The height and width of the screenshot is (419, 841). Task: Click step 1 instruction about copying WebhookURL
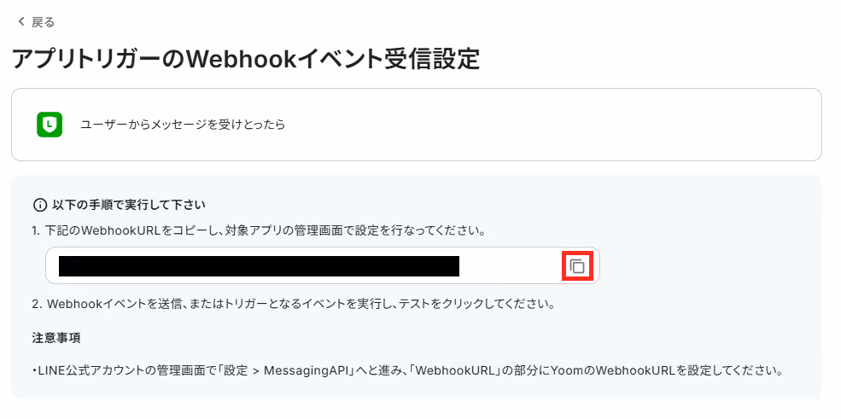point(259,232)
